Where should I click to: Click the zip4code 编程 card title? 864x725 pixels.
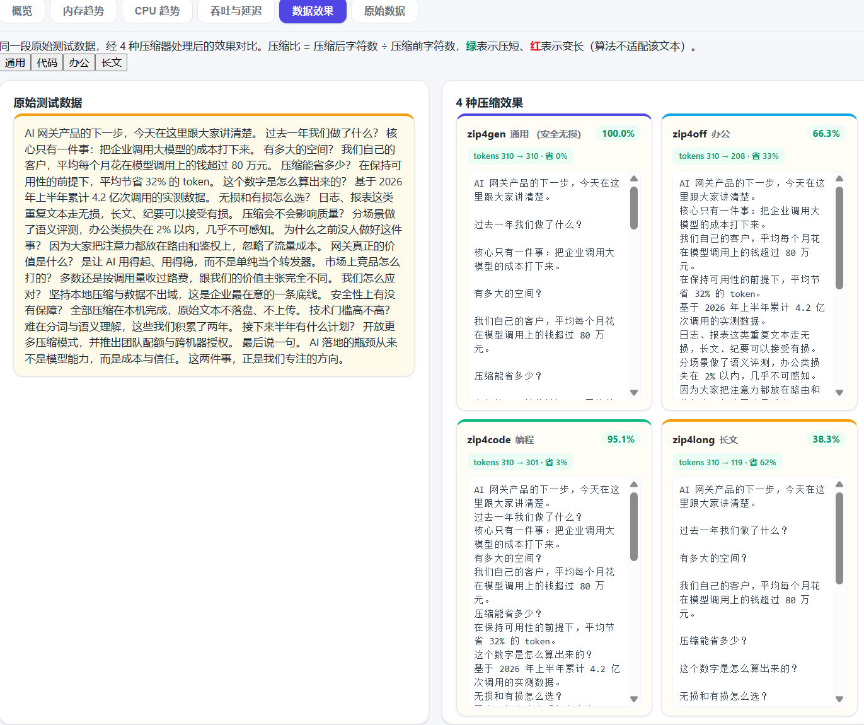[500, 439]
